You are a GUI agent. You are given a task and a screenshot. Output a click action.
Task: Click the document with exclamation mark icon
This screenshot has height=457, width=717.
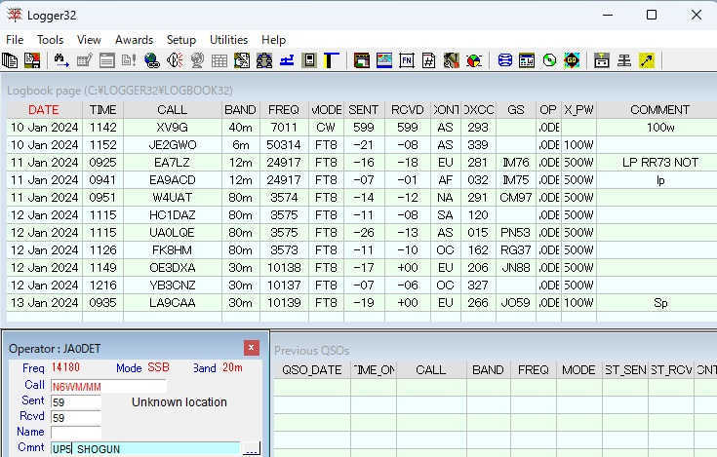pyautogui.click(x=129, y=60)
